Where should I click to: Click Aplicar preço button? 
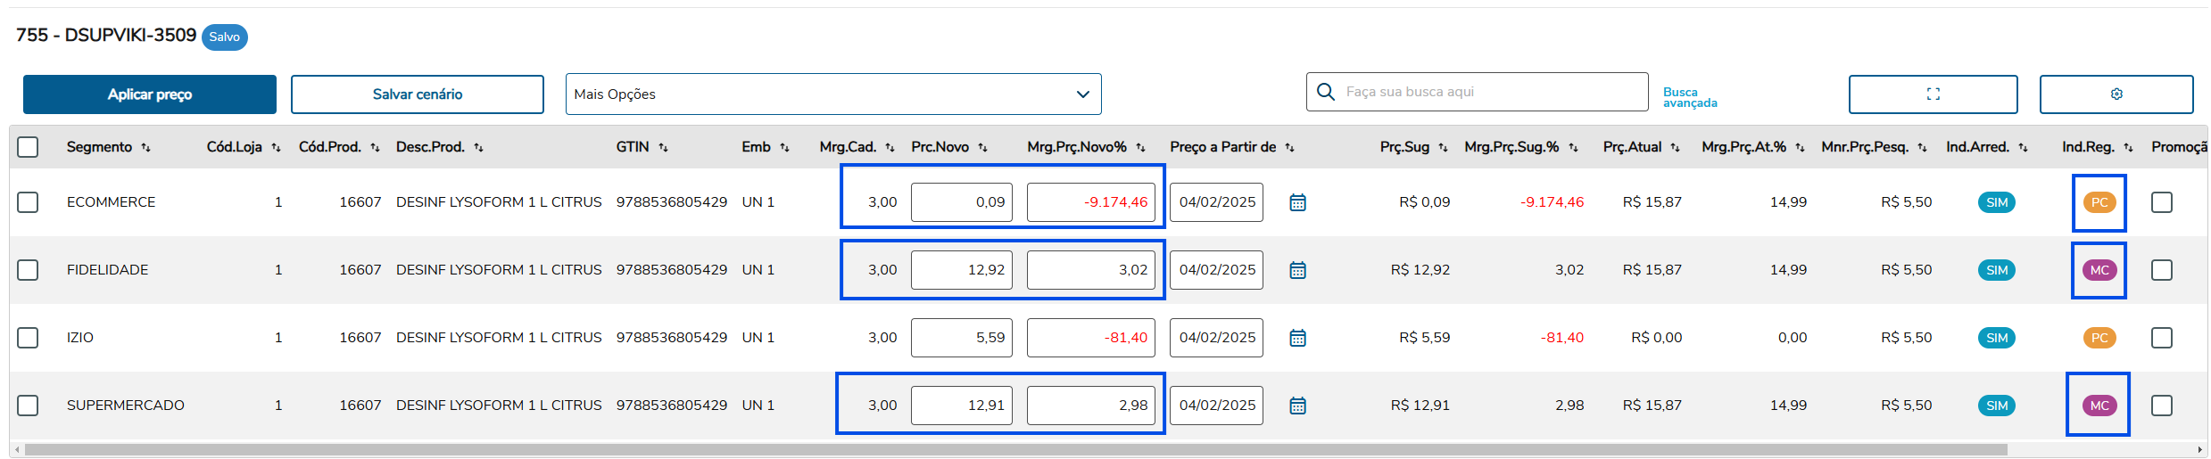pyautogui.click(x=150, y=94)
